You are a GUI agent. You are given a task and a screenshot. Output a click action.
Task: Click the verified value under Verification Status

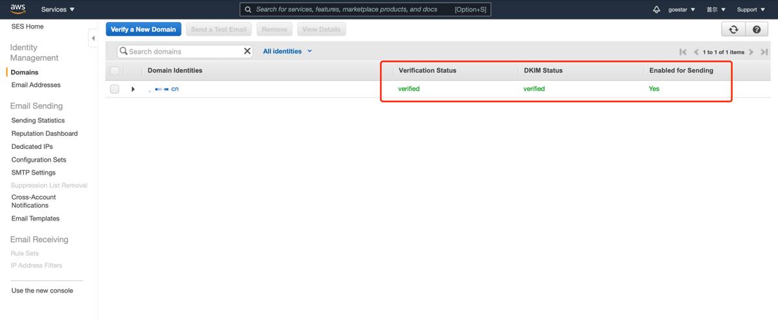tap(409, 89)
